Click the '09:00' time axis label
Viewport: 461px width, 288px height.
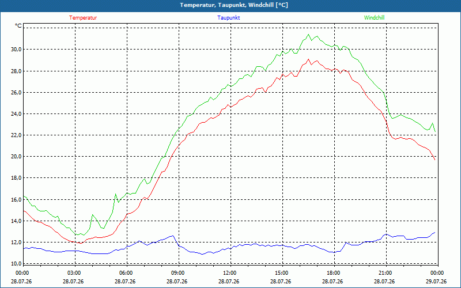point(178,272)
